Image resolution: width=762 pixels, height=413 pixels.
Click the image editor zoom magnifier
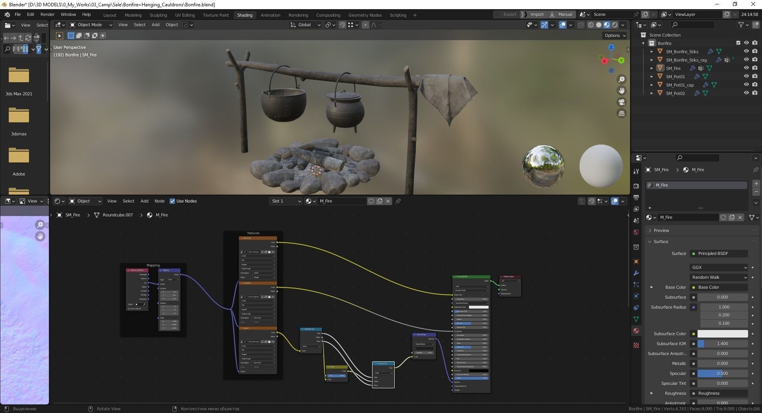[x=40, y=225]
